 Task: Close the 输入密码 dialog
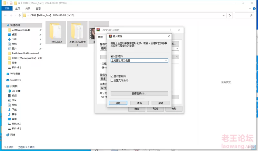pyautogui.click(x=169, y=36)
